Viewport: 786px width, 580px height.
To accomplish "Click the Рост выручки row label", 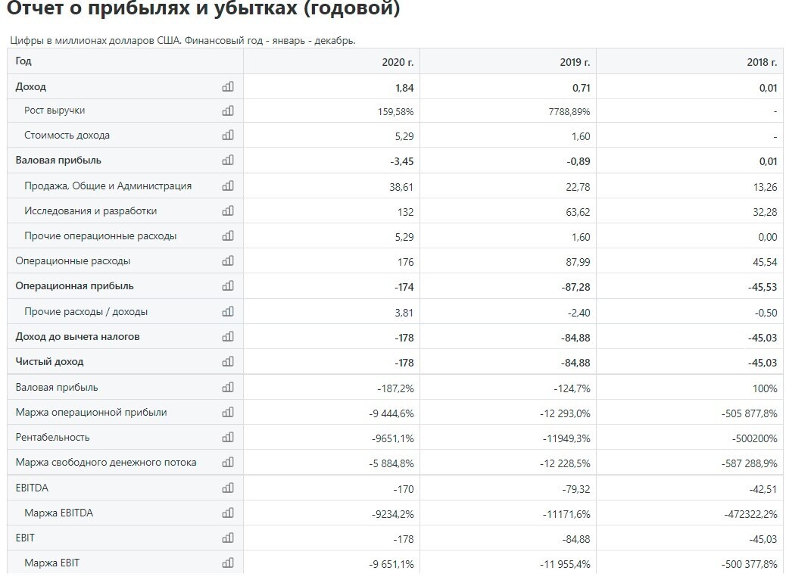I will point(55,111).
